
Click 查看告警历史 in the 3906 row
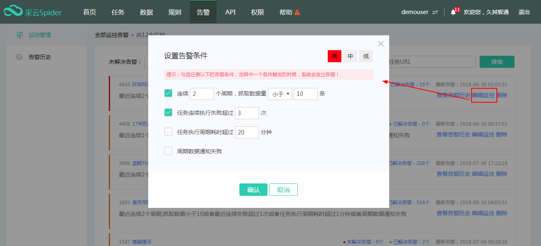(453, 174)
